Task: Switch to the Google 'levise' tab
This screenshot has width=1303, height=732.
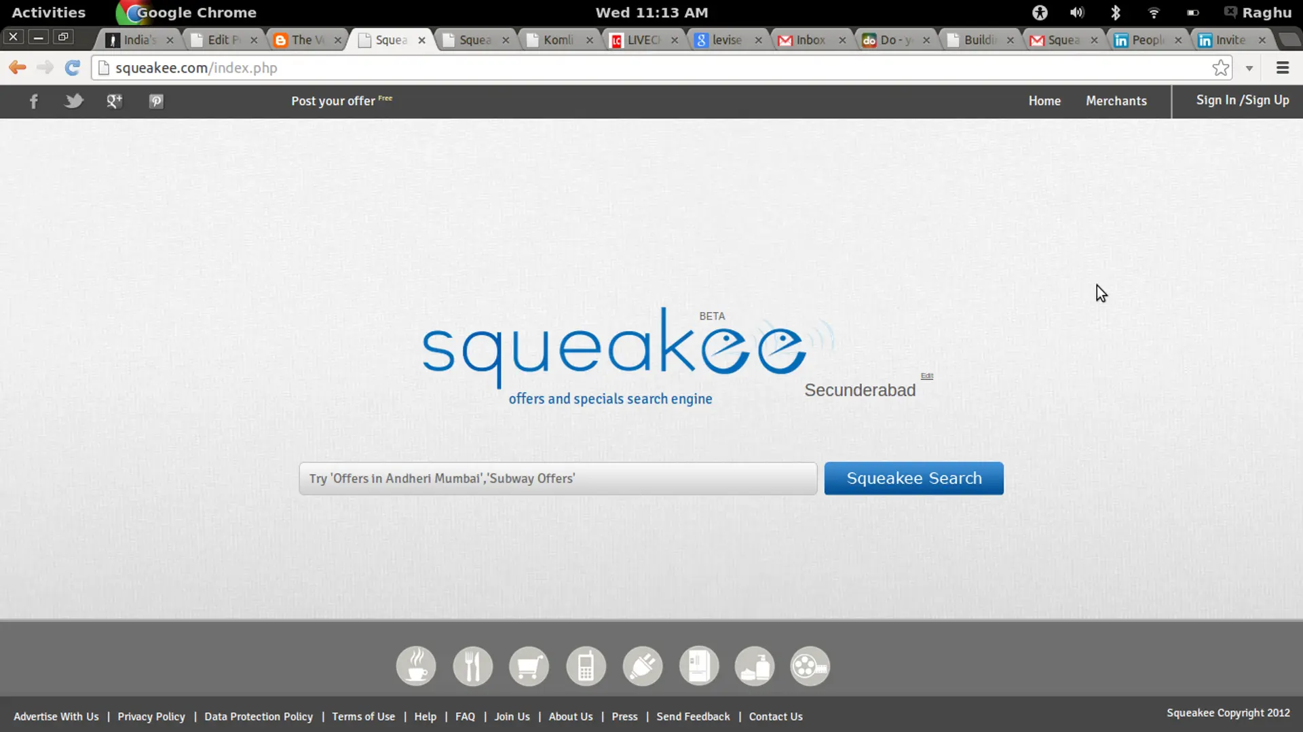Action: [x=728, y=40]
